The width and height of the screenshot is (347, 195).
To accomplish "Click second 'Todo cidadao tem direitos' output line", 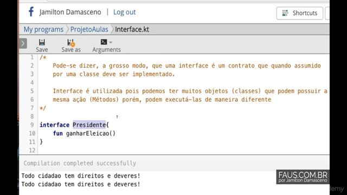I will pos(81,184).
